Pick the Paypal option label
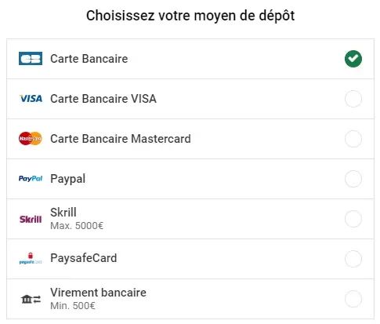This screenshot has height=324, width=380. [68, 179]
